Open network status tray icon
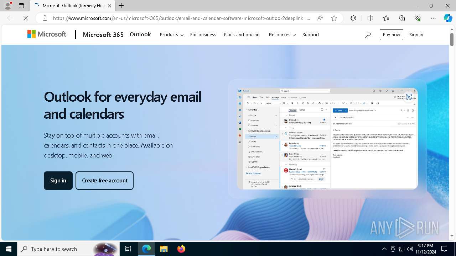 (401, 249)
